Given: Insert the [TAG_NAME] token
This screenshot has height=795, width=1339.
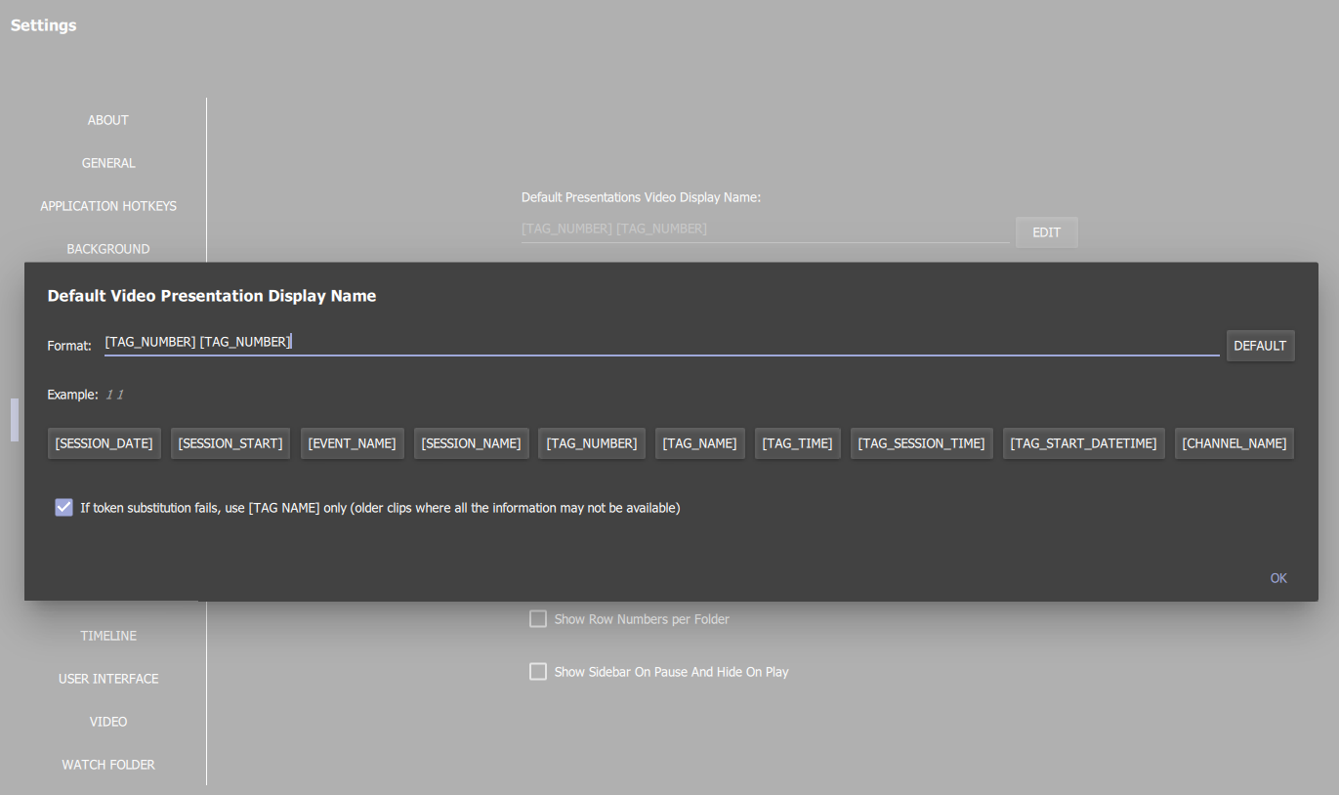Looking at the screenshot, I should (x=699, y=442).
